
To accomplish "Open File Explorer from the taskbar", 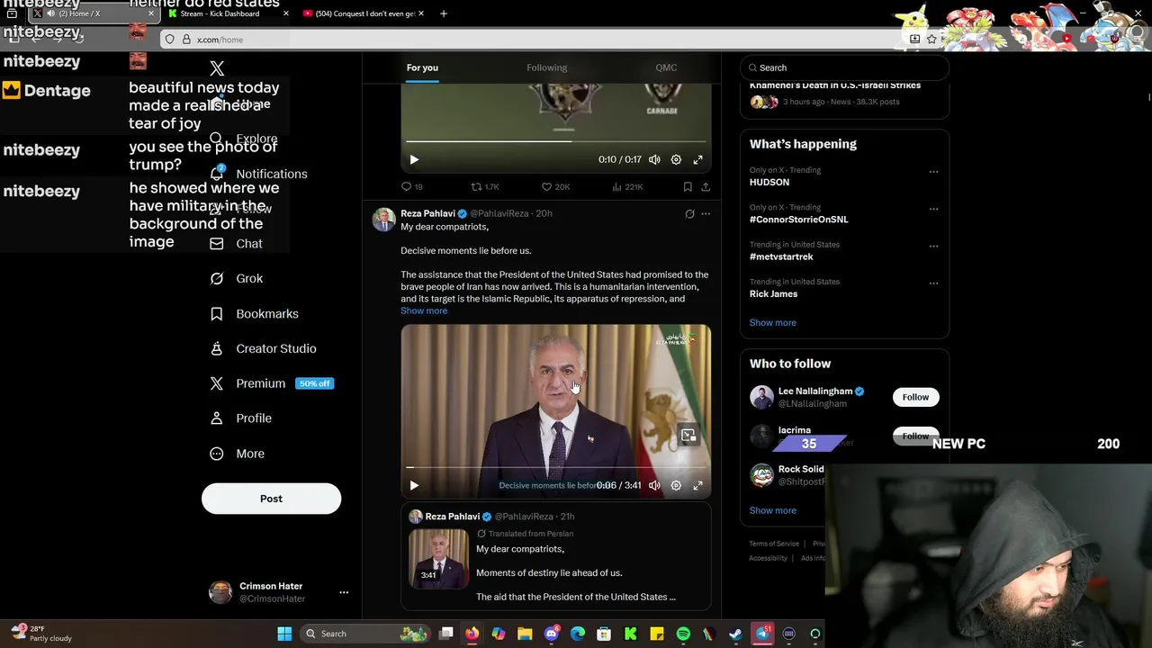I will (x=525, y=634).
